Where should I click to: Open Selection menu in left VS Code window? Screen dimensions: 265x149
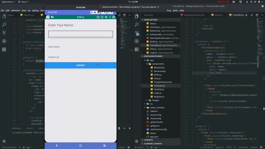point(16,10)
